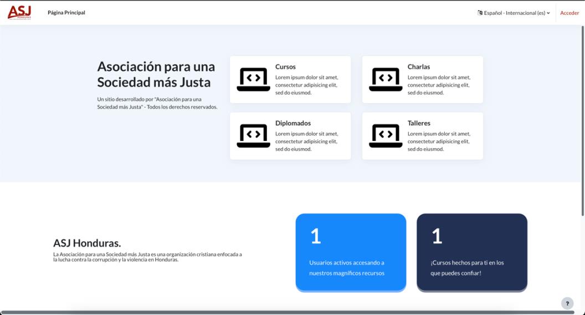Click the language icon beside Español
Image resolution: width=585 pixels, height=315 pixels.
tap(480, 13)
